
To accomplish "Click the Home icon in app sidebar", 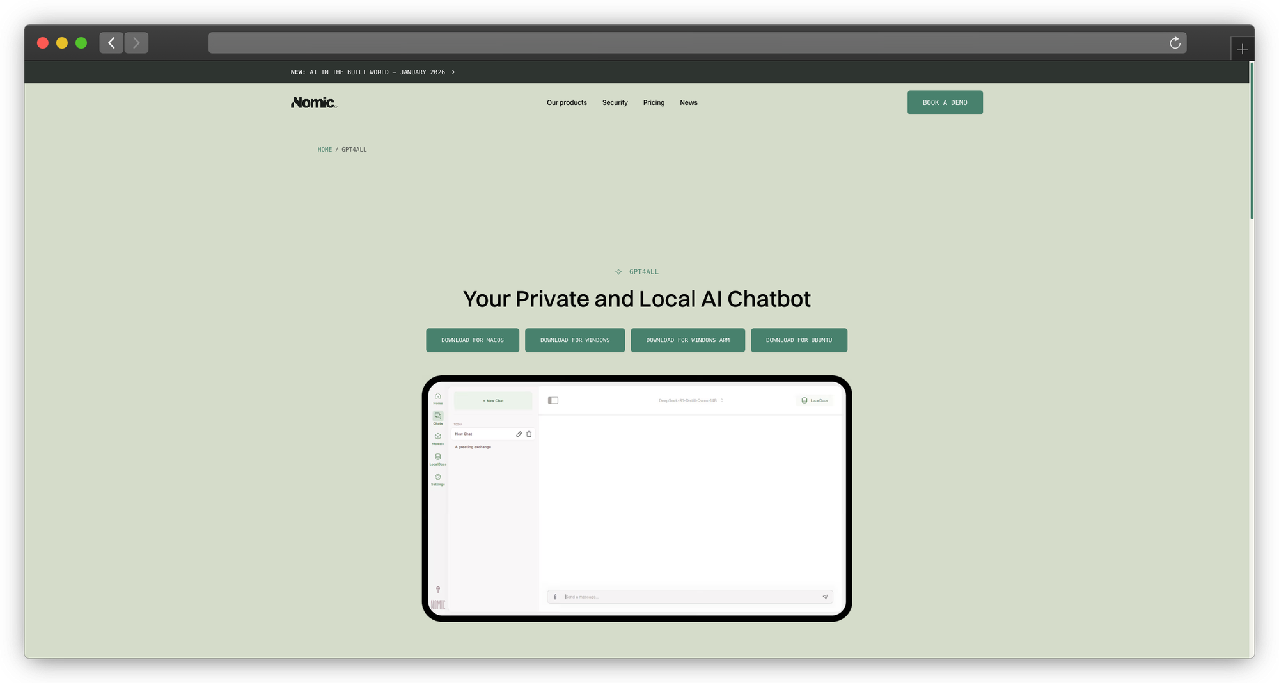I will (437, 397).
